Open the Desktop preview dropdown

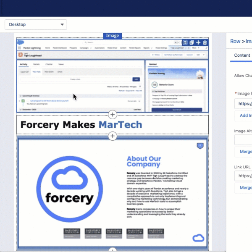[x=36, y=25]
